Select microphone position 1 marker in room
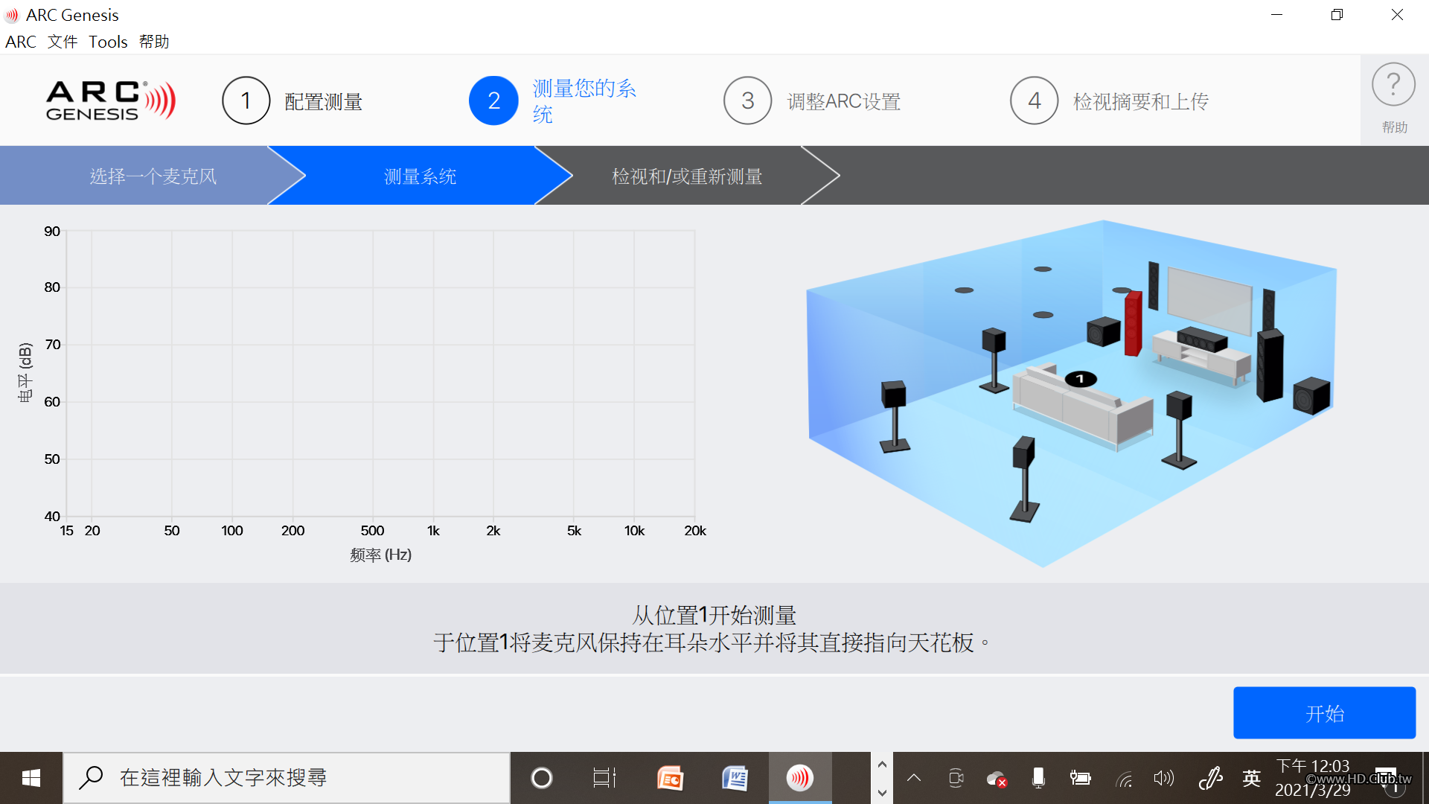1429x804 pixels. [x=1080, y=379]
